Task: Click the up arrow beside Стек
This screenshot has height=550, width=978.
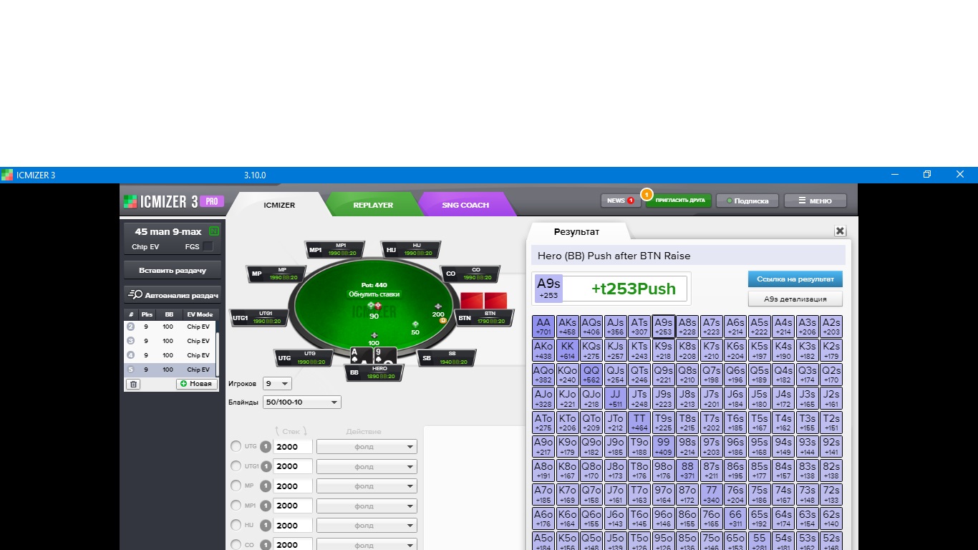Action: point(278,431)
